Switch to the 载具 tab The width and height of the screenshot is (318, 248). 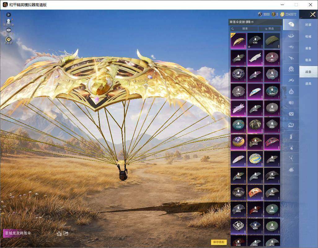tap(308, 60)
